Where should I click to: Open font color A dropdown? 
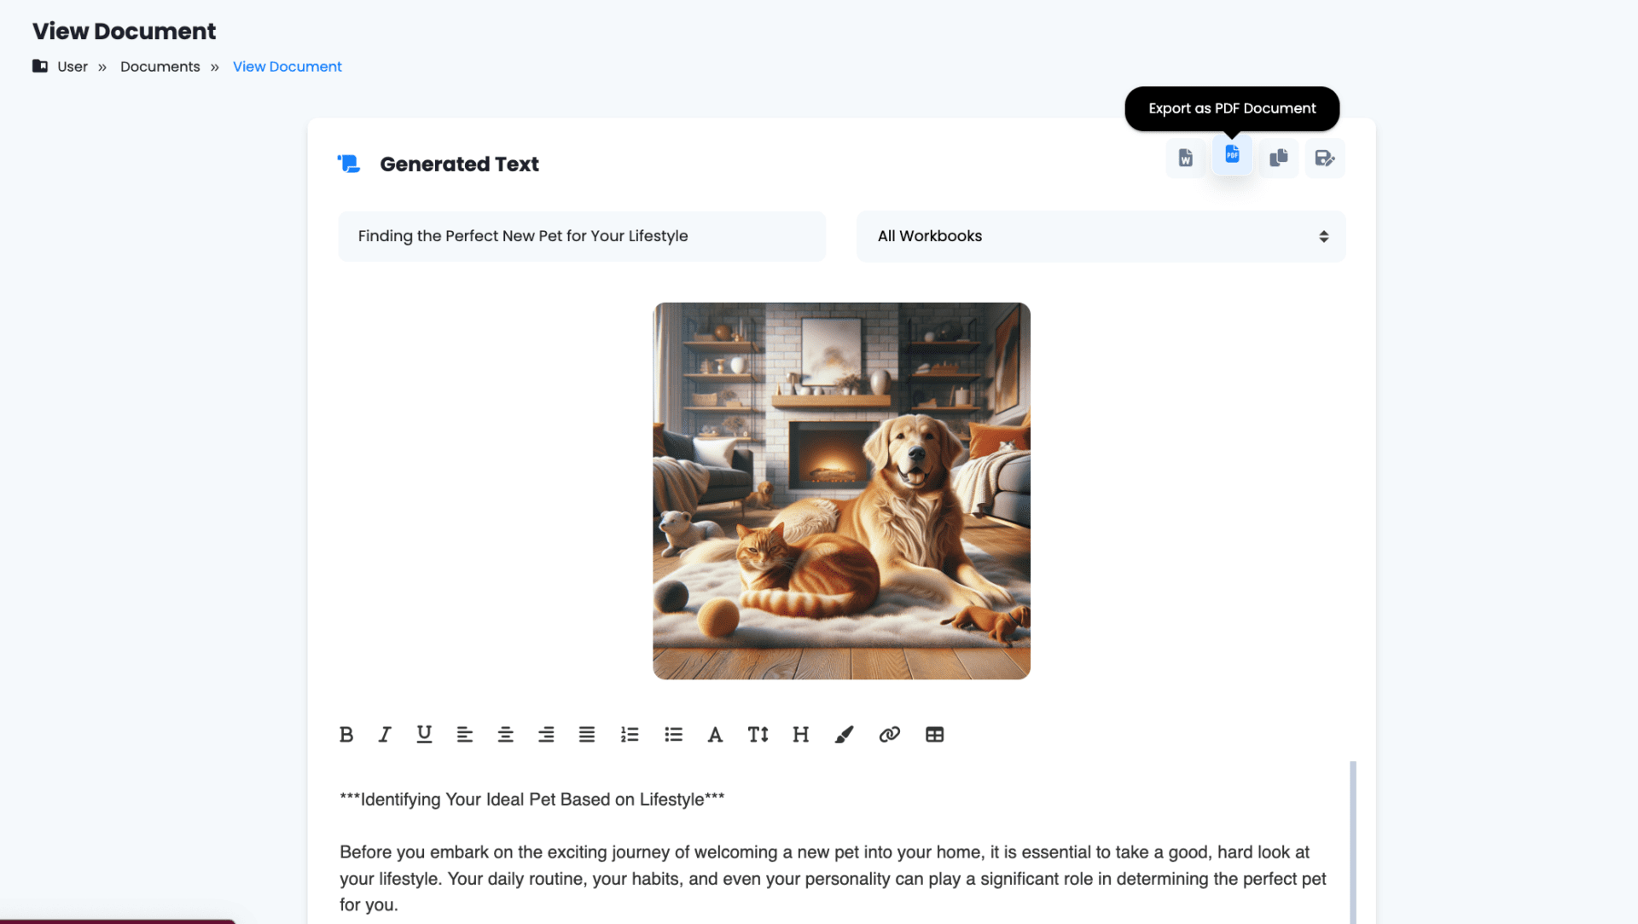coord(715,734)
